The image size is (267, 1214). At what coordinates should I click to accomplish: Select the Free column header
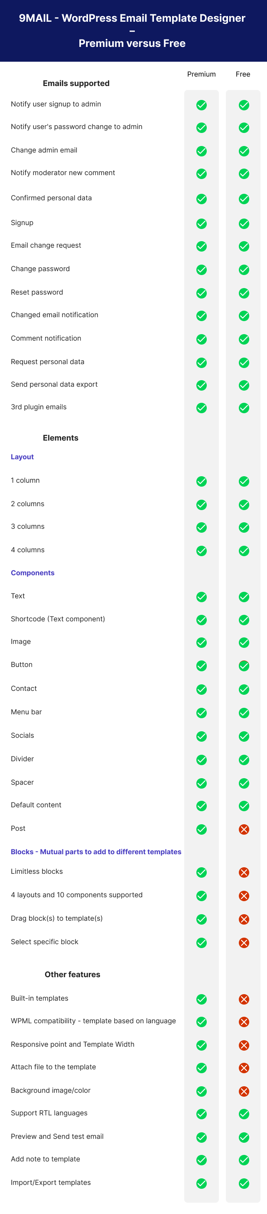[243, 74]
